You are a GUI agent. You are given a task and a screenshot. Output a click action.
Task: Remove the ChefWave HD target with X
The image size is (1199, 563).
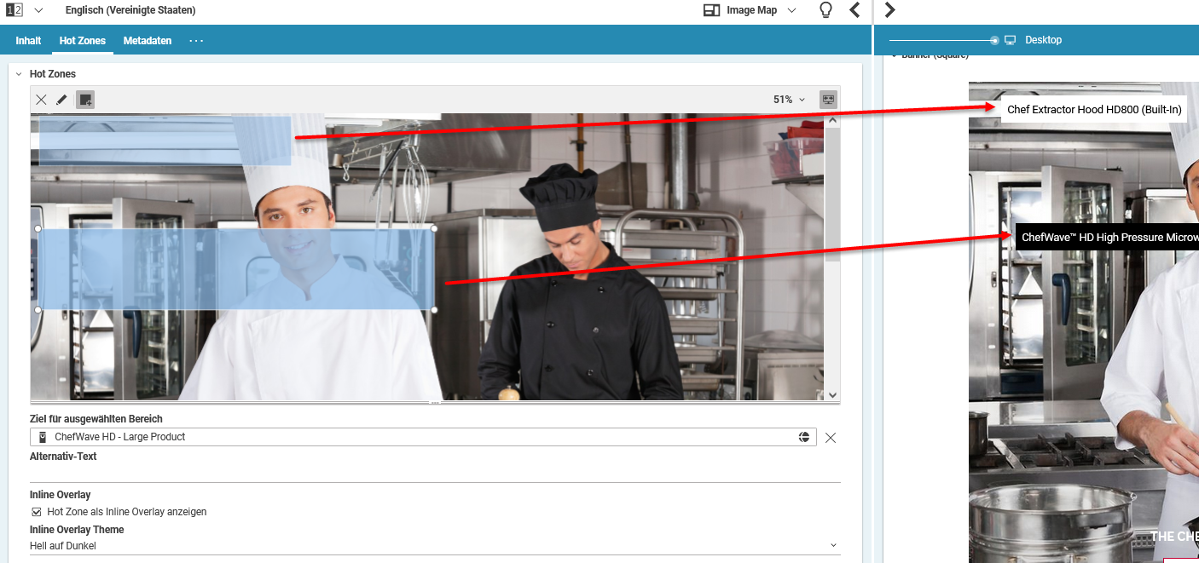[831, 437]
